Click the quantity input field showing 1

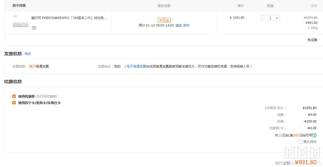271,18
